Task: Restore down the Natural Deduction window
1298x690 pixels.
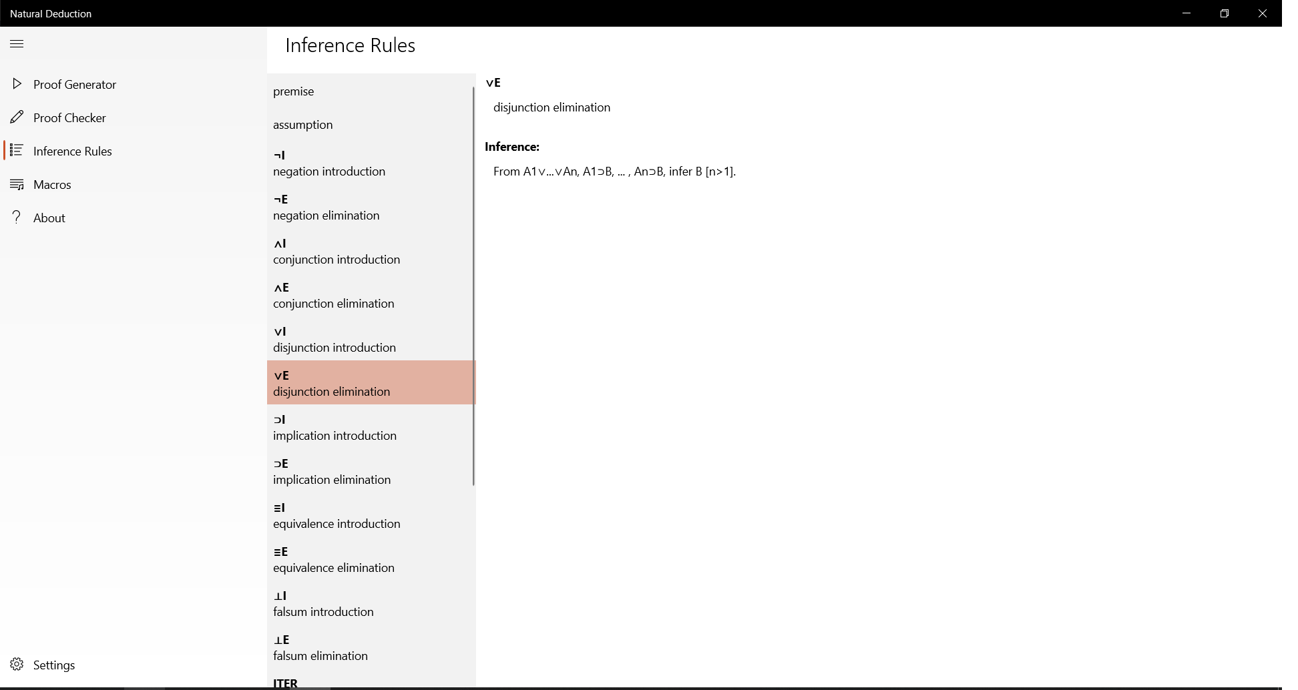Action: (x=1224, y=13)
